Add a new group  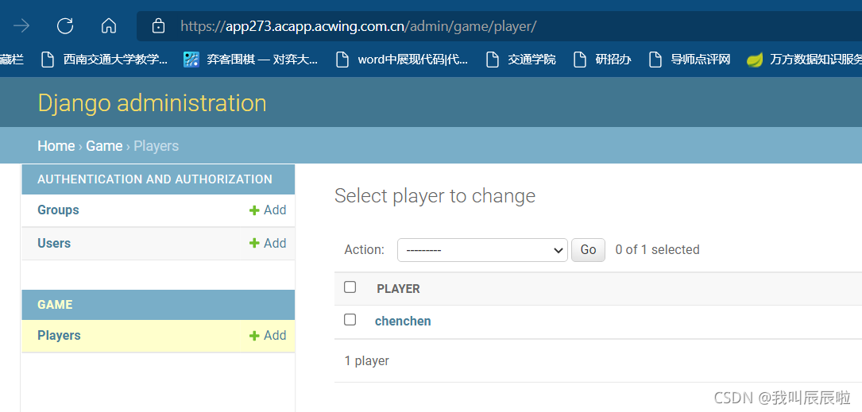(x=268, y=210)
